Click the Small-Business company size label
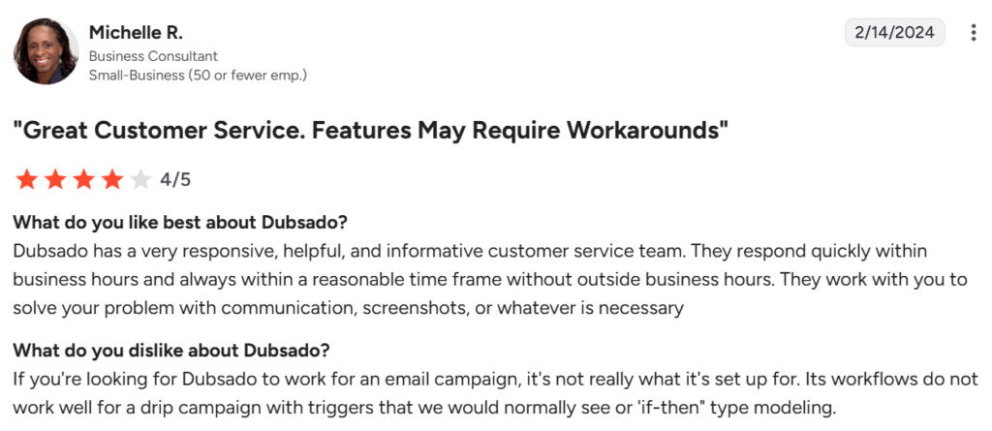 click(198, 75)
